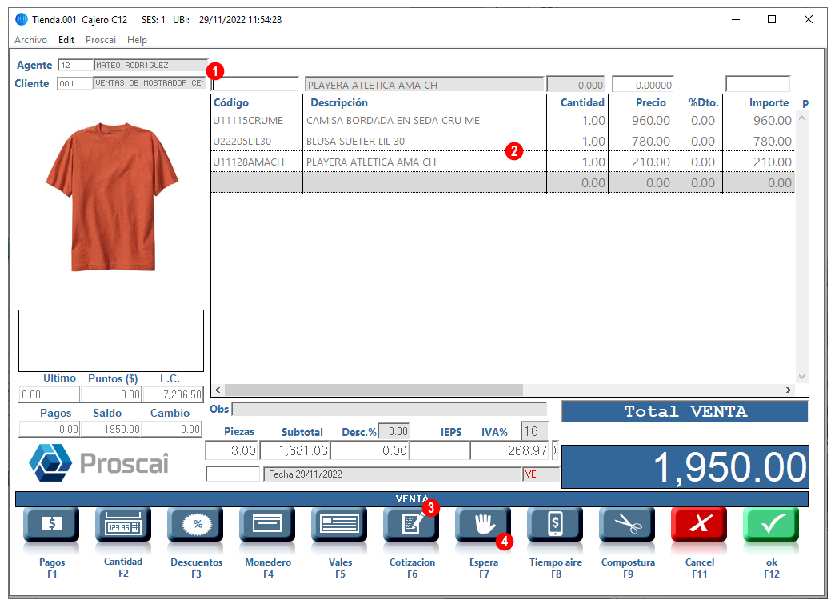This screenshot has height=604, width=835.
Task: Click the Obs observations field
Action: click(x=390, y=409)
